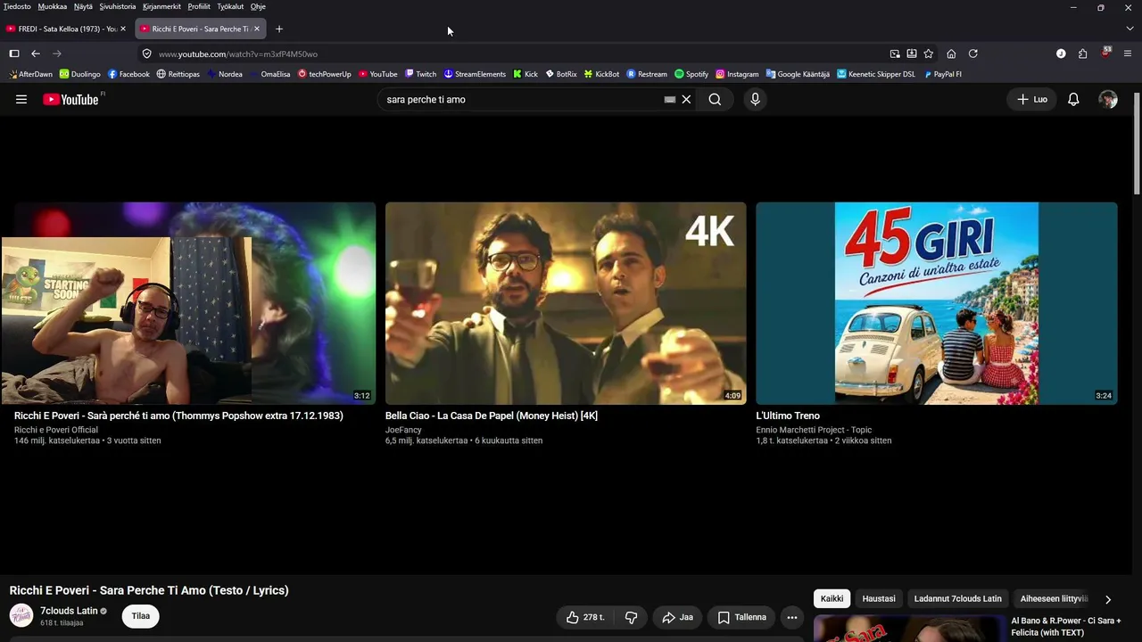Viewport: 1142px width, 642px height.
Task: Open the KickBot bookmark
Action: click(x=601, y=74)
